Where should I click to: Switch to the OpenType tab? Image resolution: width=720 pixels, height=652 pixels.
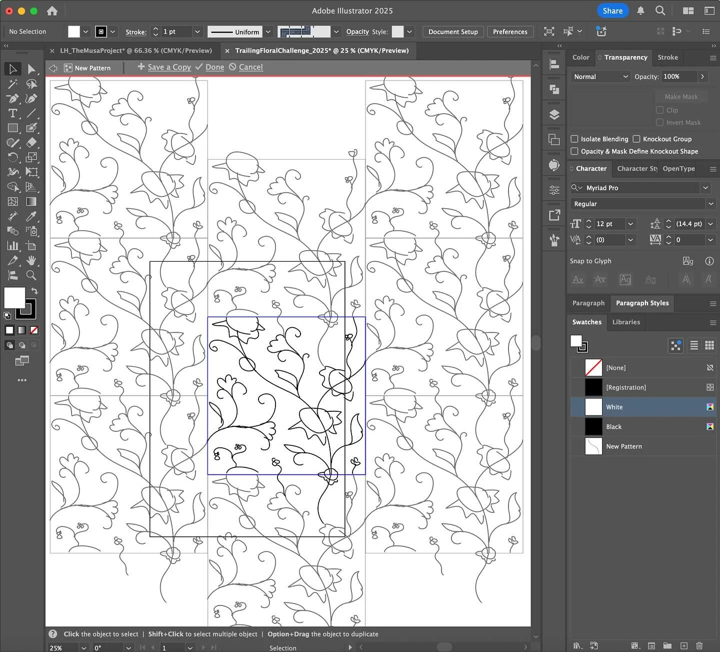tap(678, 169)
